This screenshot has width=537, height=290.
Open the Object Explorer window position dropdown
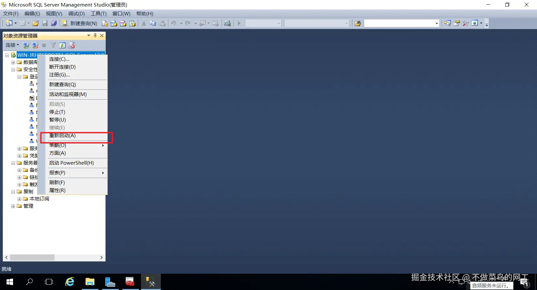[x=88, y=35]
